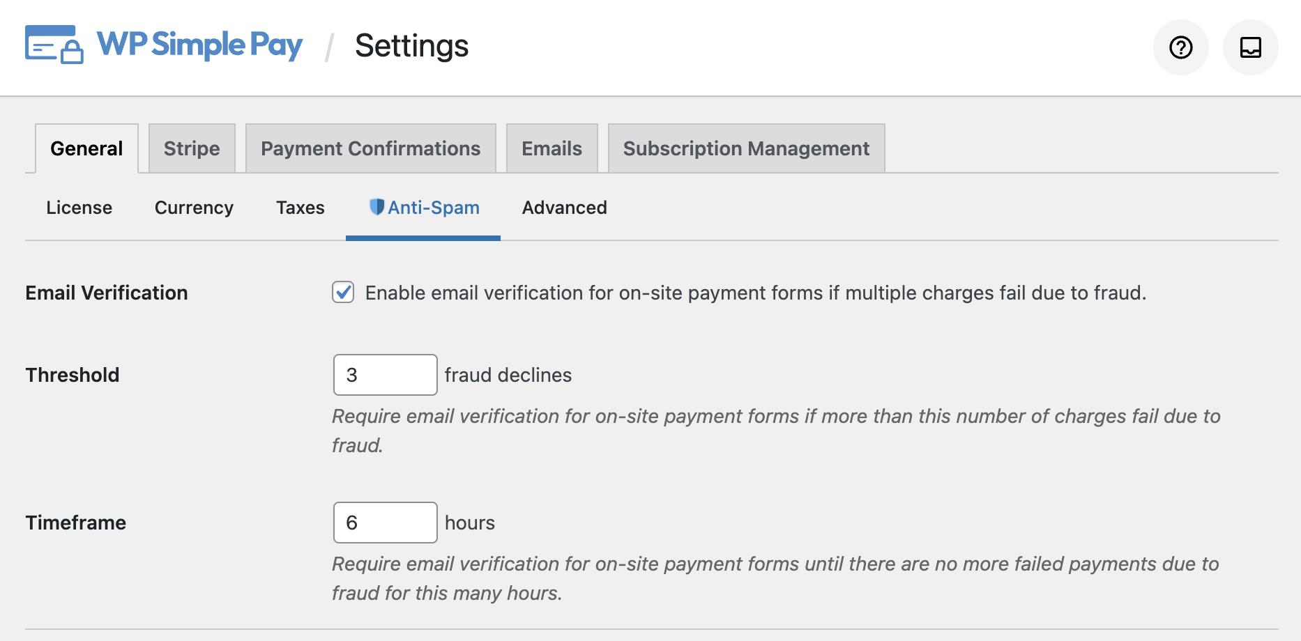Select the Emails tab
Viewport: 1301px width, 641px height.
(551, 148)
